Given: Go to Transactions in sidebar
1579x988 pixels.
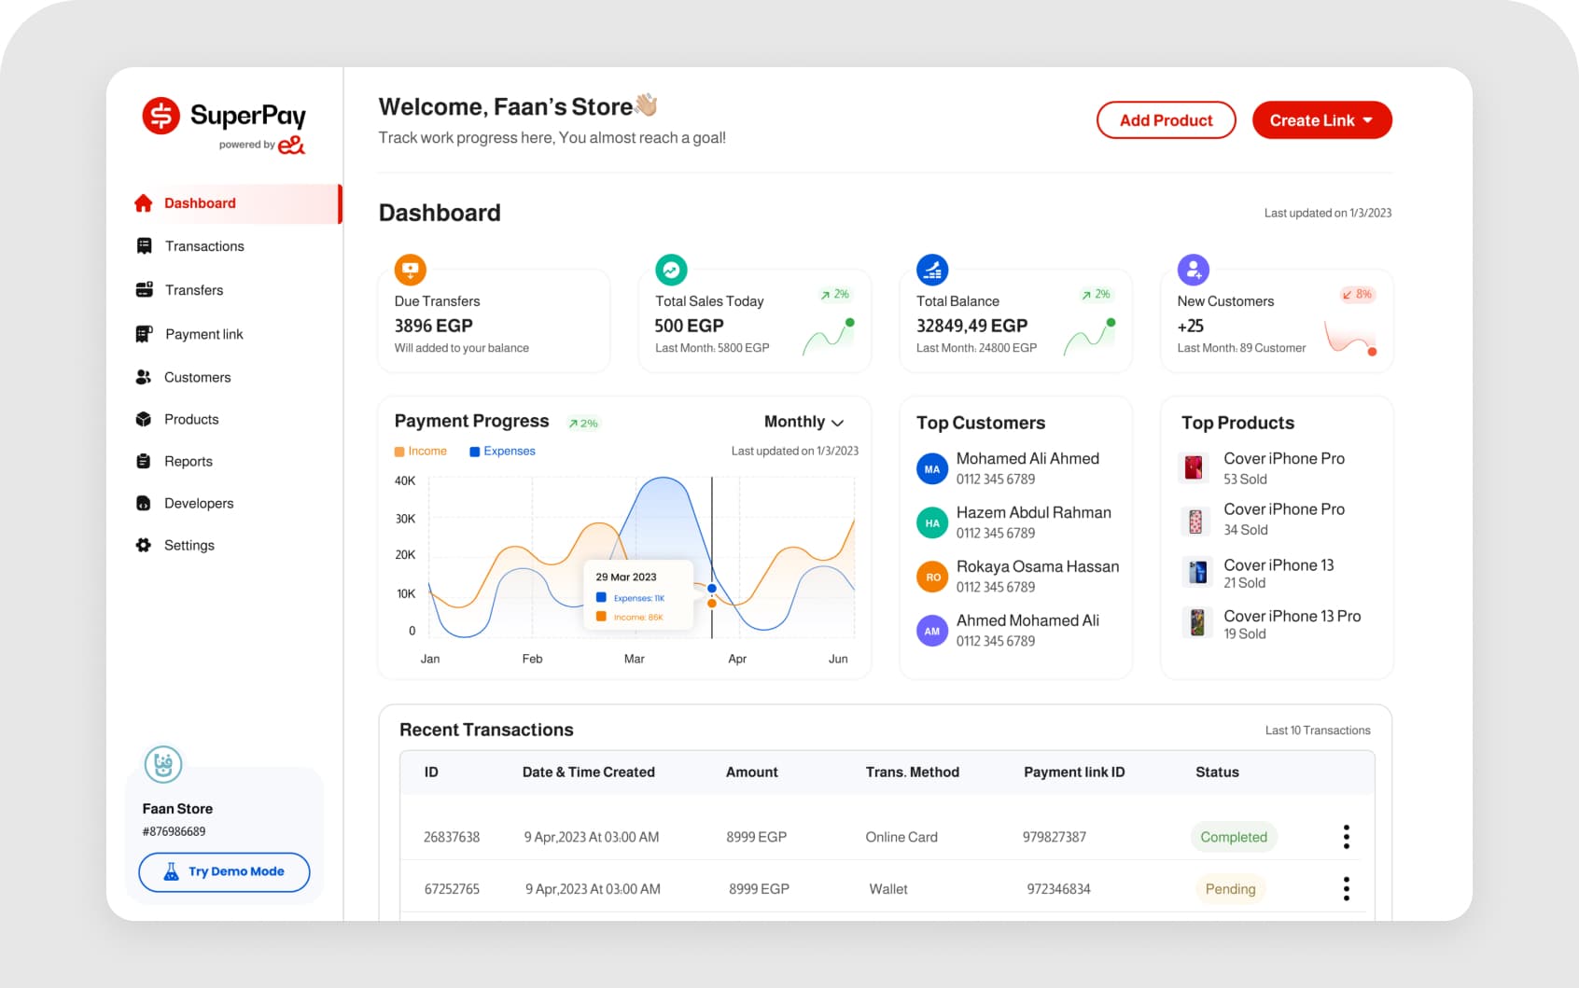Looking at the screenshot, I should pos(204,246).
